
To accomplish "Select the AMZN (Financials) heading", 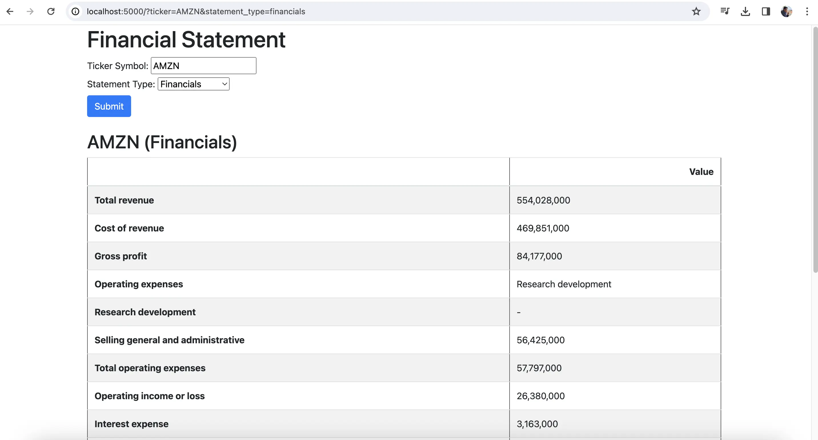I will coord(162,142).
